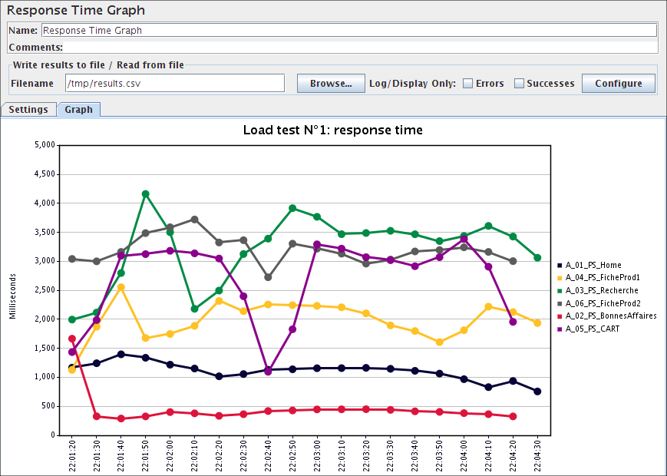Click the purple A_05_PS_CART legend swatch
The image size is (667, 476).
tap(560, 329)
